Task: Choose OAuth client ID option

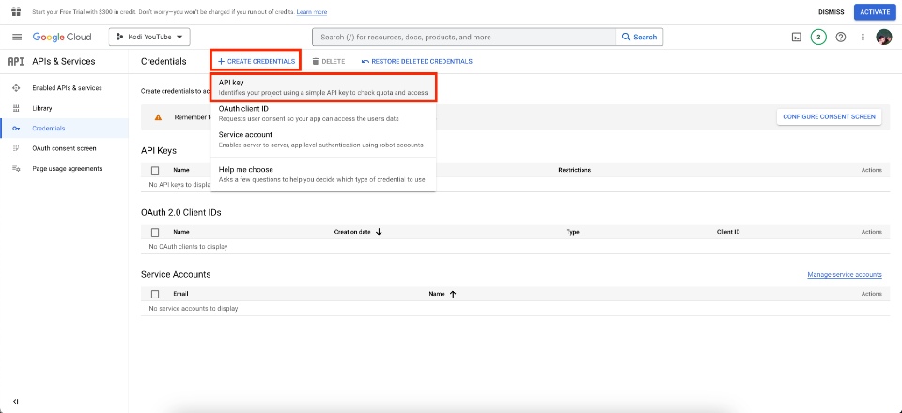Action: click(323, 114)
